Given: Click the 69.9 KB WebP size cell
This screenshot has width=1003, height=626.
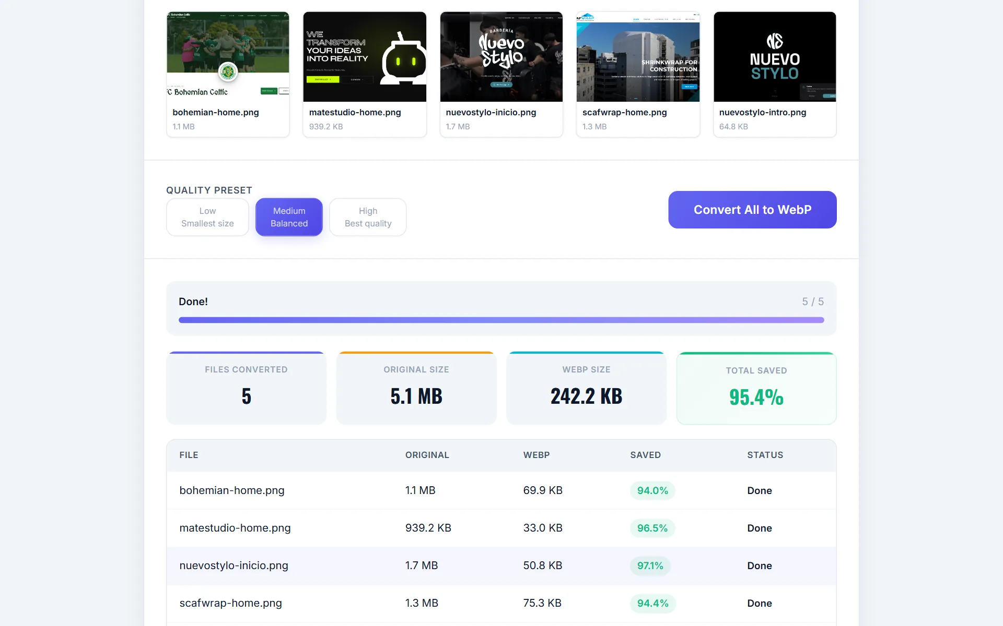Looking at the screenshot, I should pyautogui.click(x=543, y=490).
